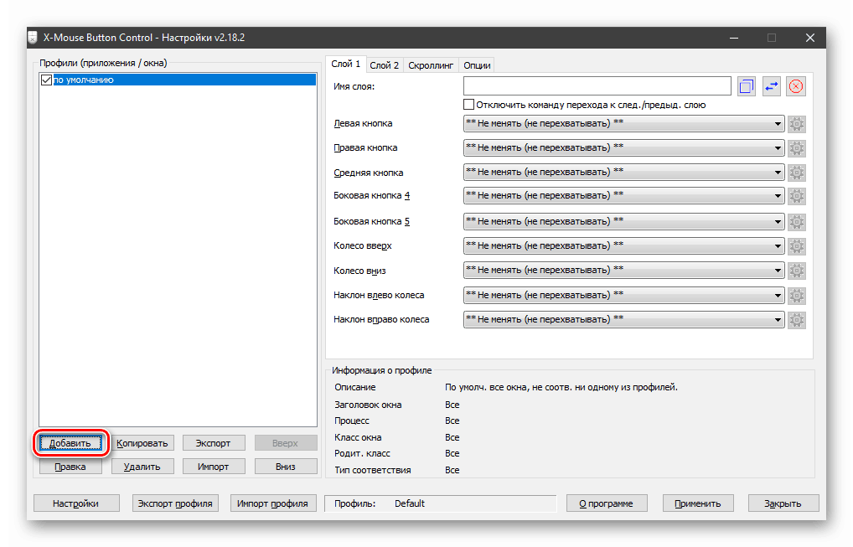Click the copy layer icon next to layer name
This screenshot has width=853, height=547.
747,86
